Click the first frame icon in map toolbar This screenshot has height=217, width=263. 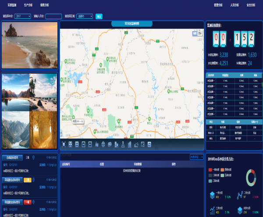pyautogui.click(x=64, y=144)
